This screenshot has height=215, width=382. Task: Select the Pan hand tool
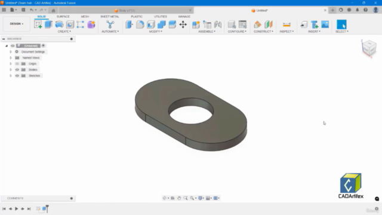179,198
